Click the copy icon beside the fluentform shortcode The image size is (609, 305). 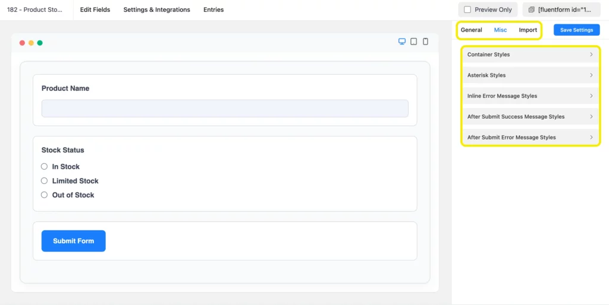pos(531,9)
